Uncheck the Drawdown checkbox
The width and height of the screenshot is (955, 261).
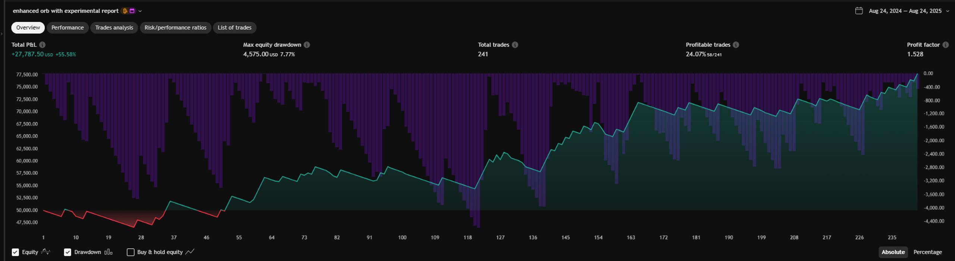68,252
